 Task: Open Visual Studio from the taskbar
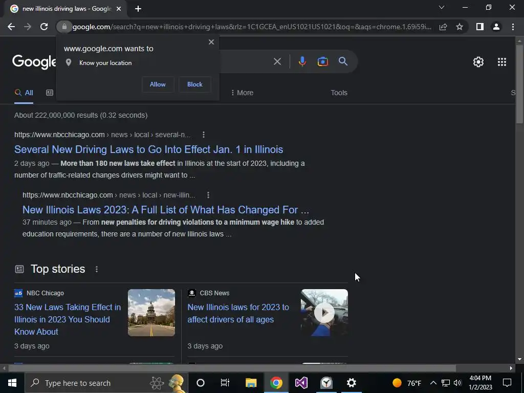[301, 383]
